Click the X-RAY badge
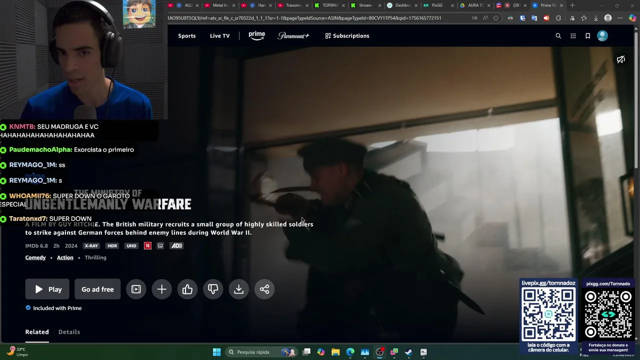This screenshot has height=360, width=640. (x=91, y=246)
